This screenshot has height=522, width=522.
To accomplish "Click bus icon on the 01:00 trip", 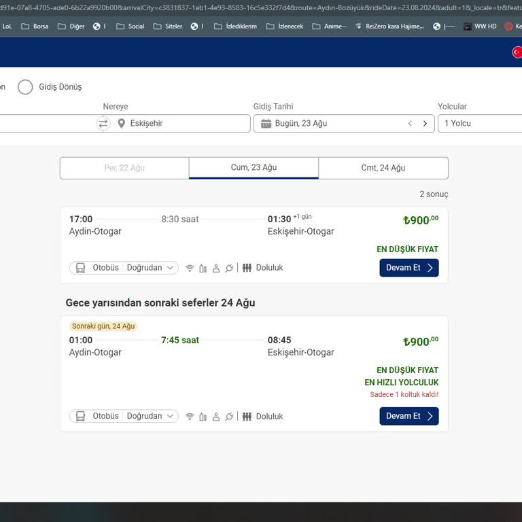I will (80, 416).
